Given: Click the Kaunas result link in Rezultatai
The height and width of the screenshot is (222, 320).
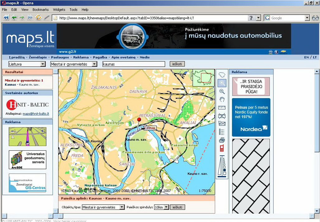Looking at the screenshot, I should 10,85.
